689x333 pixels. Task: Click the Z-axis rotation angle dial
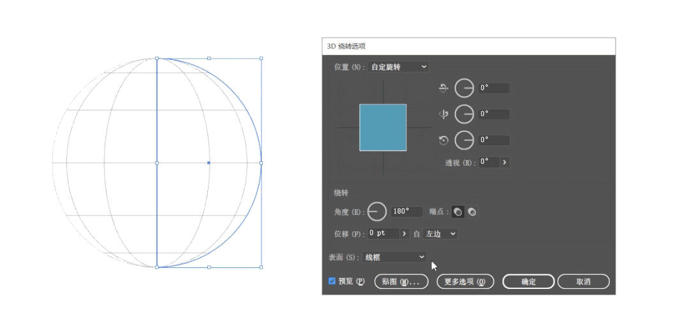coord(464,140)
